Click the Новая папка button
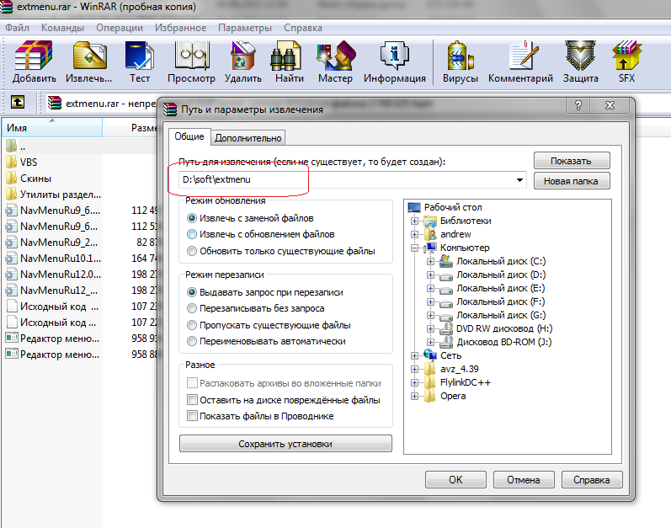The height and width of the screenshot is (528, 671). (572, 181)
